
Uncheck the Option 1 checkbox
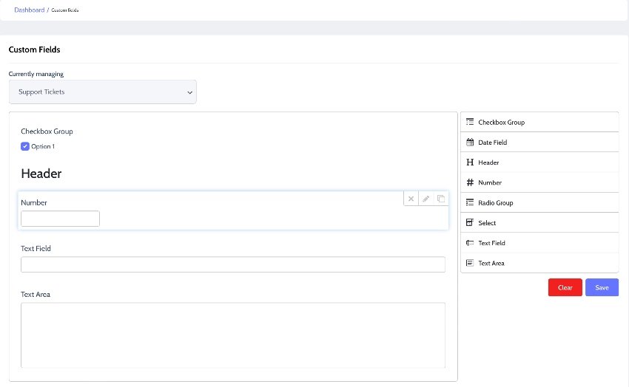coord(25,146)
